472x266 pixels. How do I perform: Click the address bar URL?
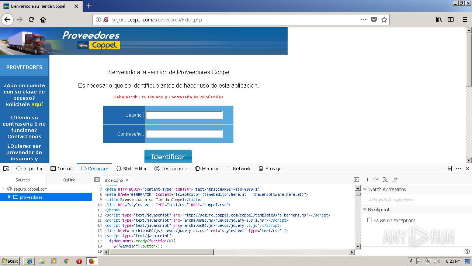point(157,20)
